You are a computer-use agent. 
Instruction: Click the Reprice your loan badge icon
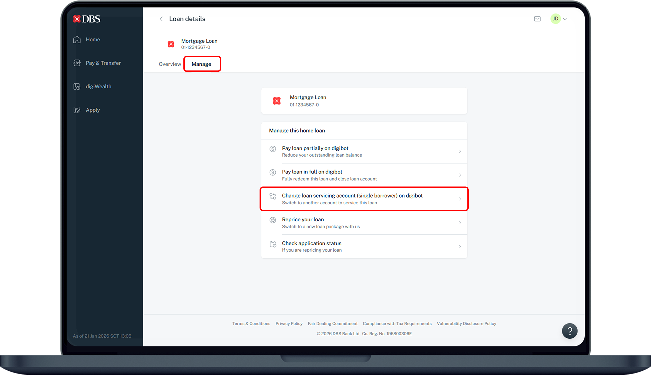click(x=273, y=220)
